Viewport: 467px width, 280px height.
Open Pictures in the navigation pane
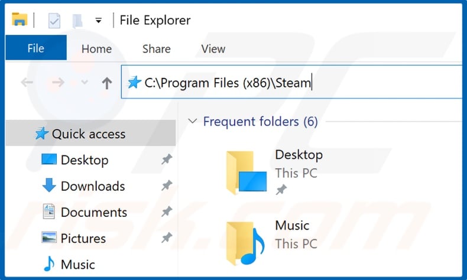click(83, 238)
